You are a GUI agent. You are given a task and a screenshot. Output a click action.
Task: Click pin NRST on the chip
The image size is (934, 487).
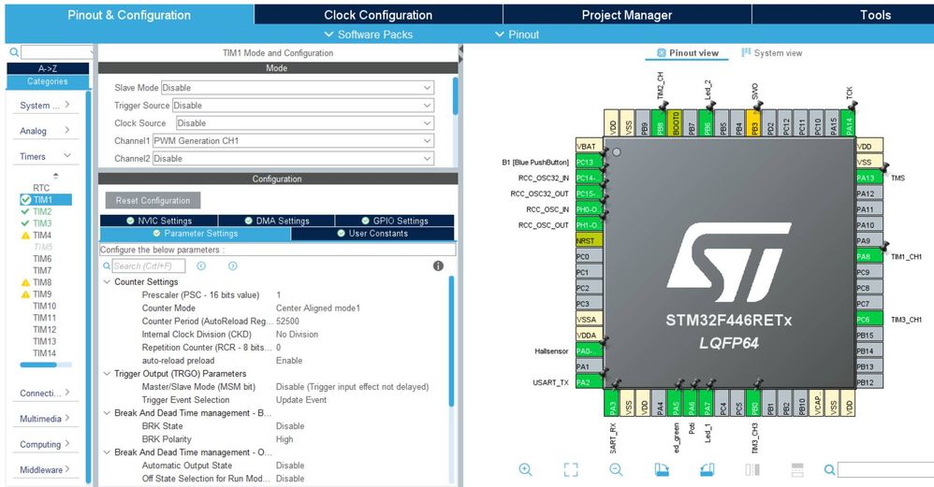pyautogui.click(x=590, y=240)
